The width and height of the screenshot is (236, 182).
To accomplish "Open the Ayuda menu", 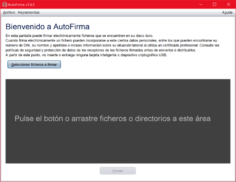I will click(x=227, y=12).
